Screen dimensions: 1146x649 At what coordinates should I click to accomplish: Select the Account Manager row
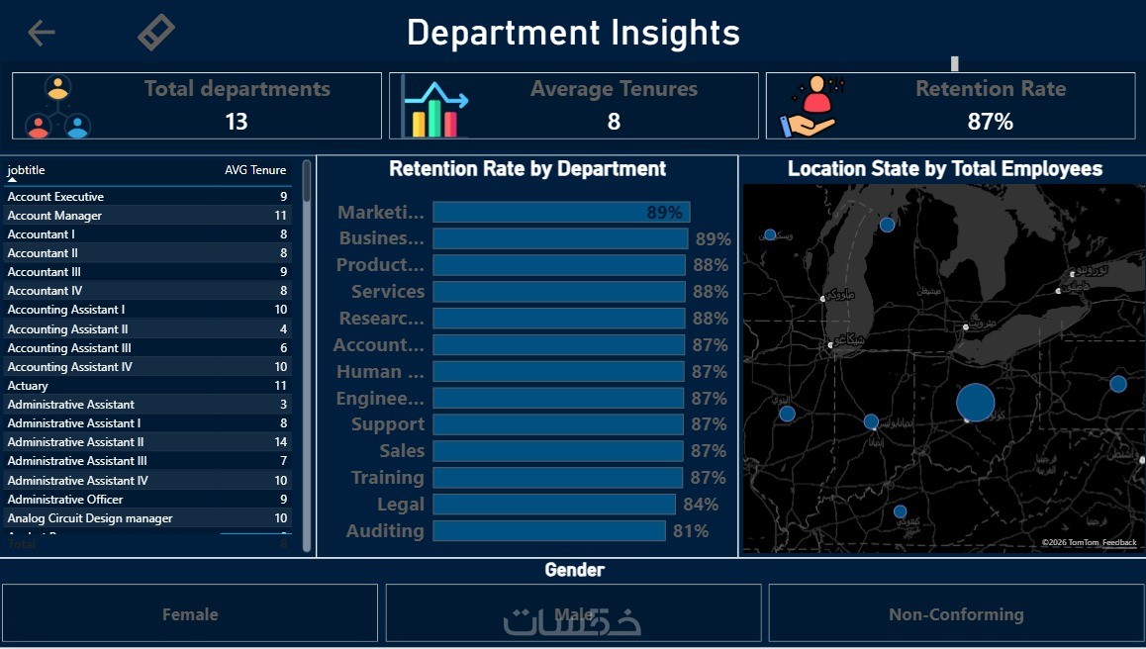point(147,216)
